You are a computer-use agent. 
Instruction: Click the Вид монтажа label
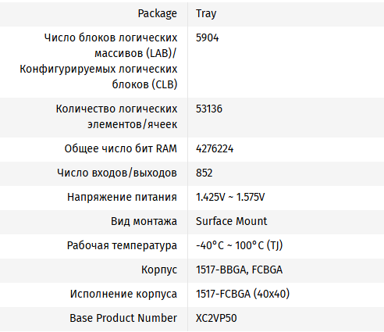pyautogui.click(x=144, y=221)
